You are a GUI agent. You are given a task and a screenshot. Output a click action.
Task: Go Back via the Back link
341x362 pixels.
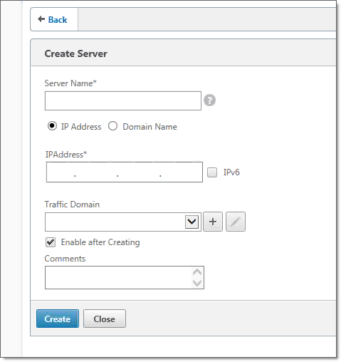click(x=58, y=19)
